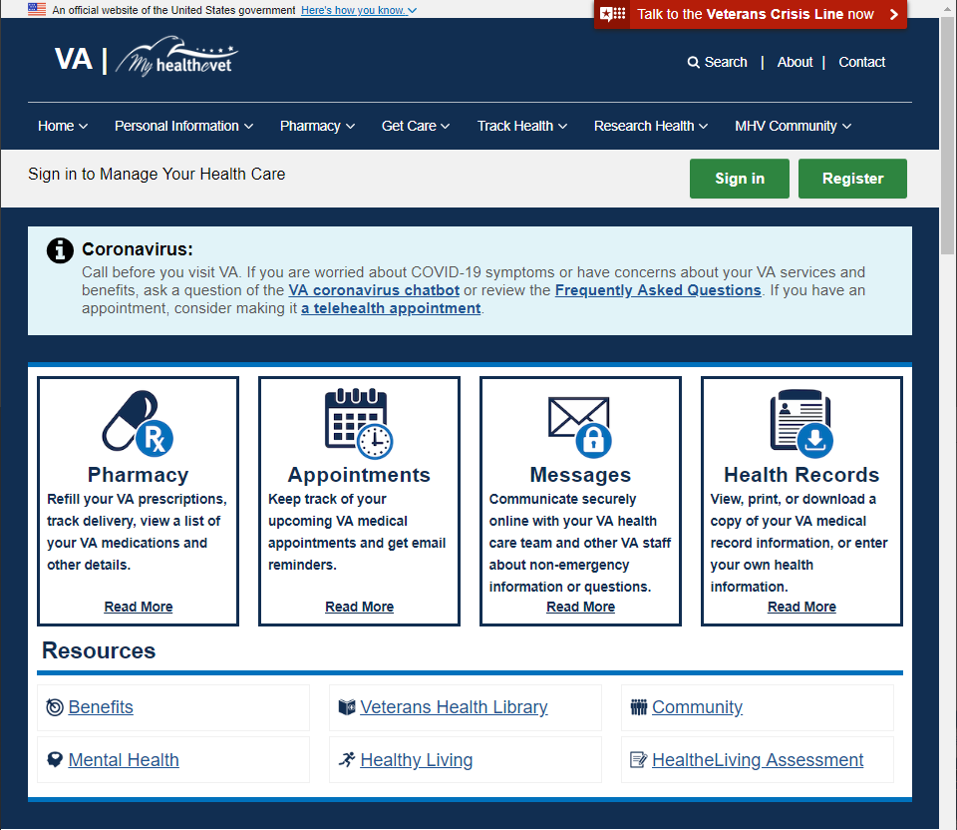957x830 pixels.
Task: Open the Research Health dropdown
Action: pos(651,126)
